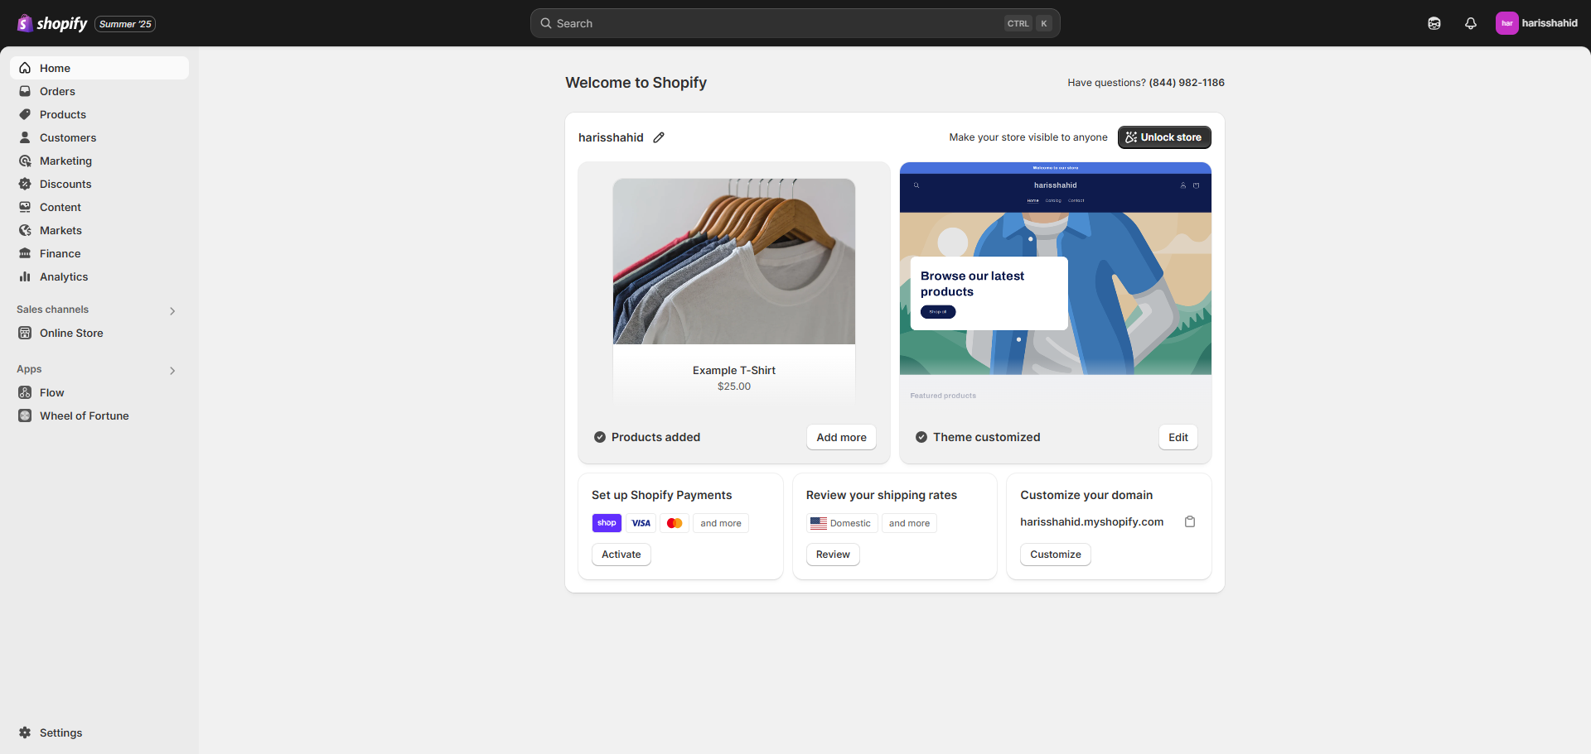Click the Settings gear icon
The image size is (1591, 754).
[x=25, y=732]
